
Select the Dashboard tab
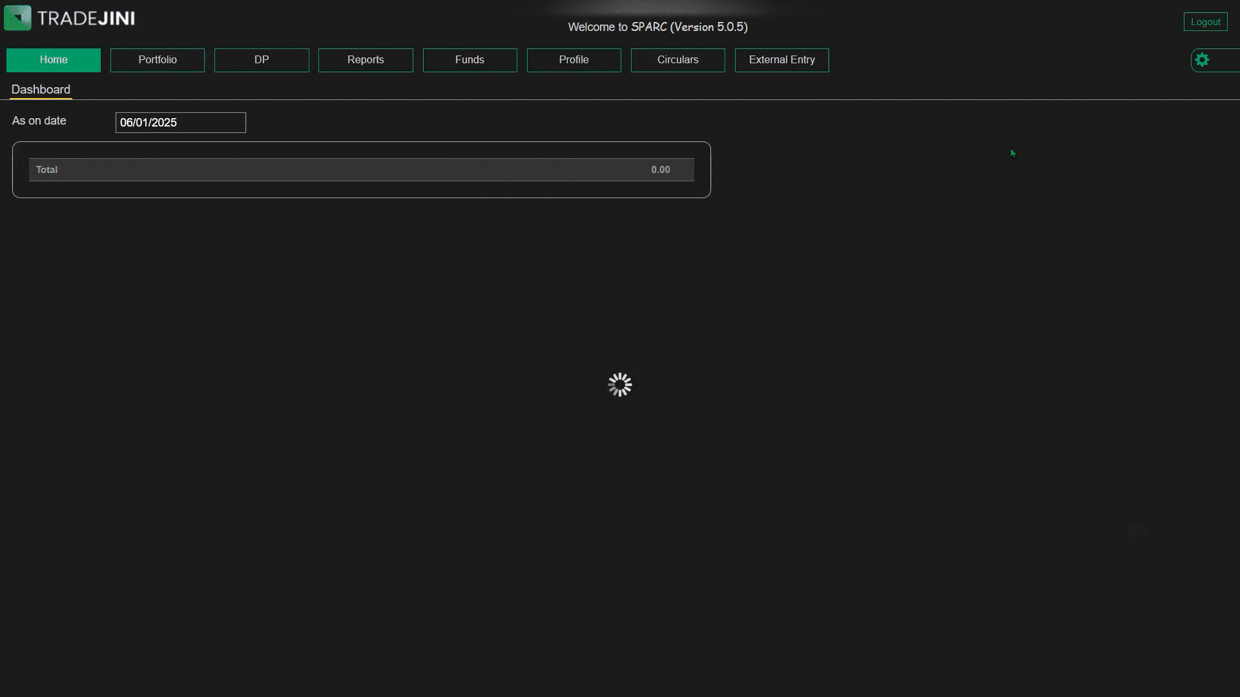41,90
